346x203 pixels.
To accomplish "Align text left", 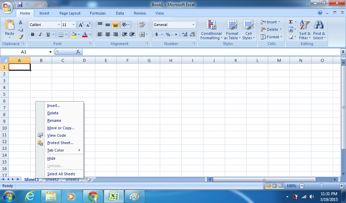I will click(100, 35).
